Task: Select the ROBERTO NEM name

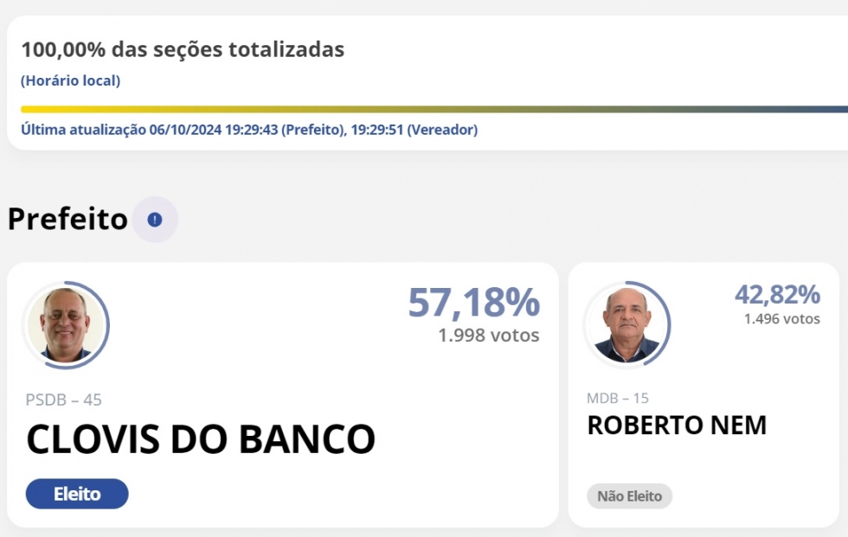Action: (677, 425)
